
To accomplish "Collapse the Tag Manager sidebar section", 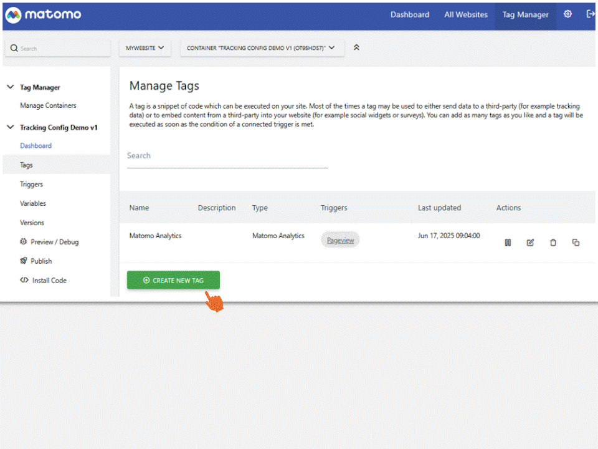I will (x=11, y=87).
